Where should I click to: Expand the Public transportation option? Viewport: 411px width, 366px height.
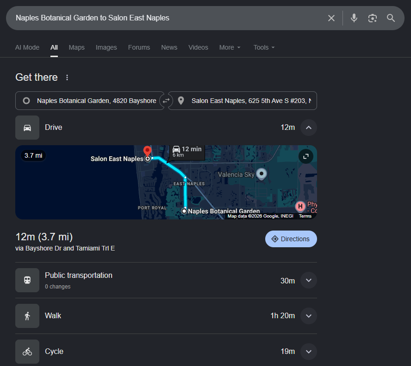(x=309, y=280)
